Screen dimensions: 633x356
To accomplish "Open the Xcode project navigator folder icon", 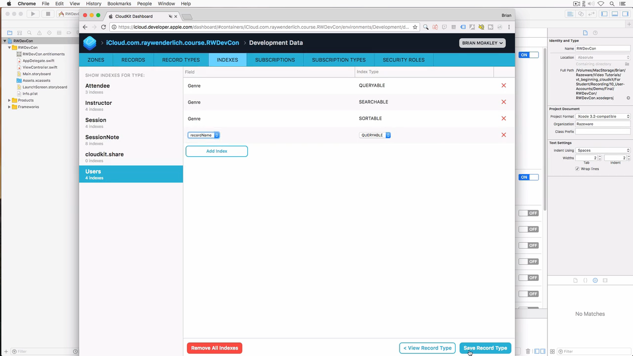I will pyautogui.click(x=9, y=33).
